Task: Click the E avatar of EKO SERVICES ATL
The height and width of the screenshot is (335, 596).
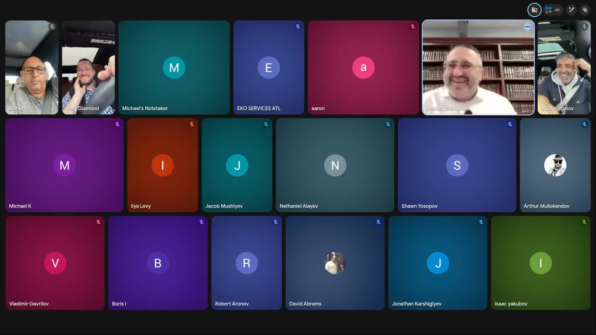Action: tap(269, 68)
